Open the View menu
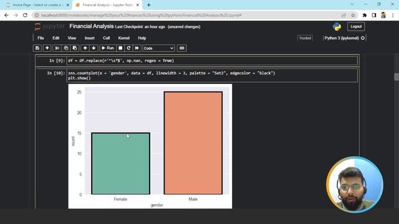 click(x=72, y=38)
